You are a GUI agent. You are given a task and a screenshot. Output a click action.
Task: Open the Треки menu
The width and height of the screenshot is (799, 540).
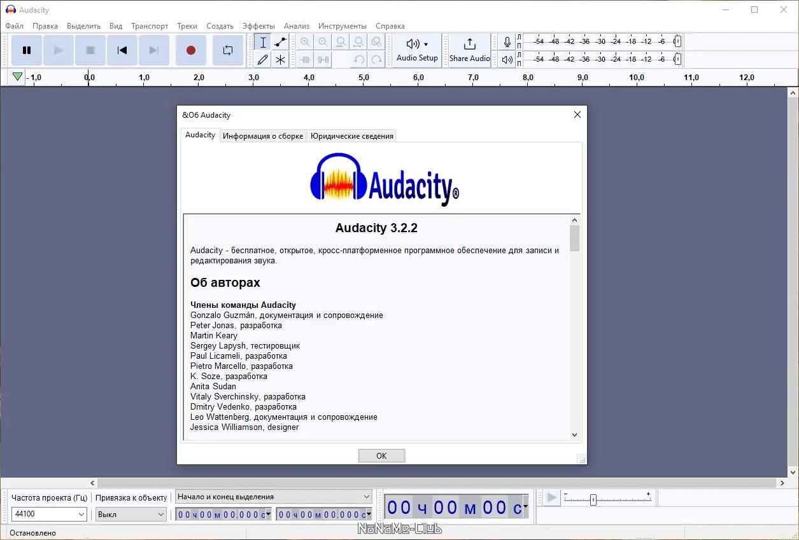tap(187, 26)
